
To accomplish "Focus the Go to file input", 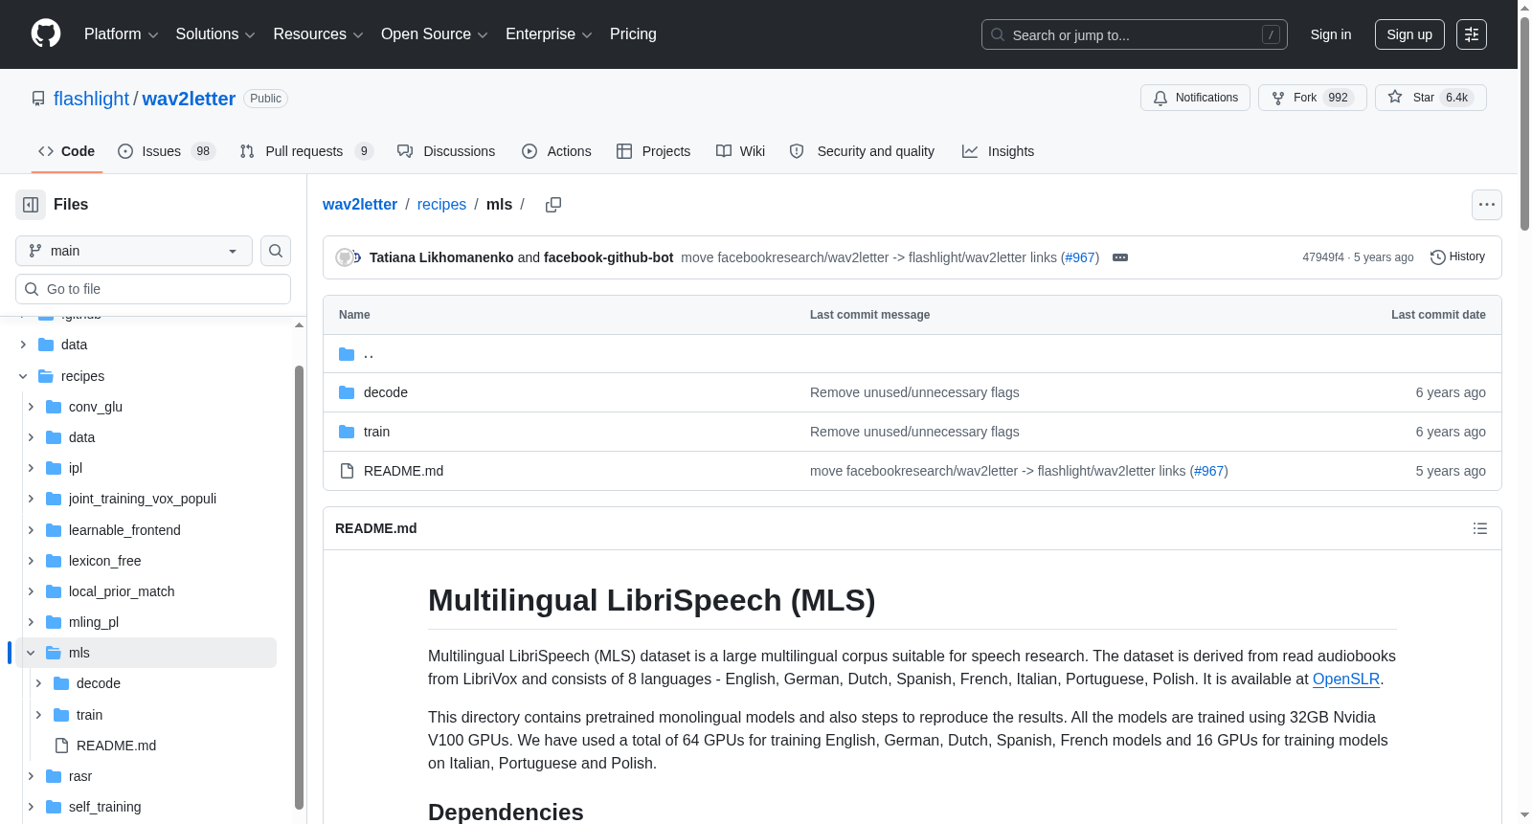I will (153, 289).
